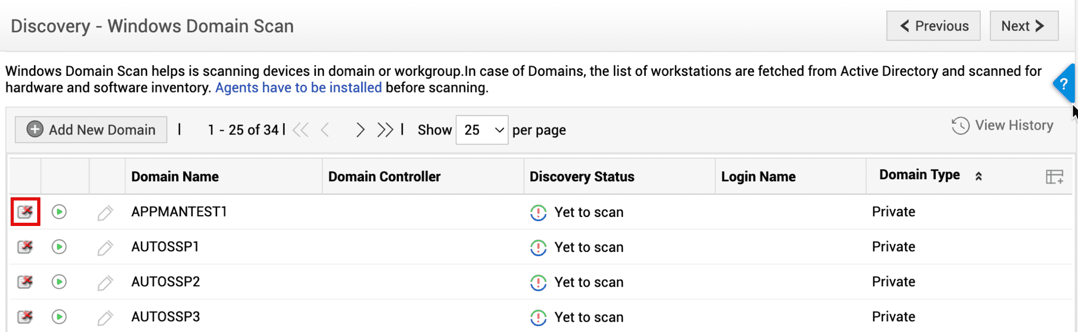1078x332 pixels.
Task: Edit the APPMANTEST1 domain with pencil
Action: click(105, 213)
